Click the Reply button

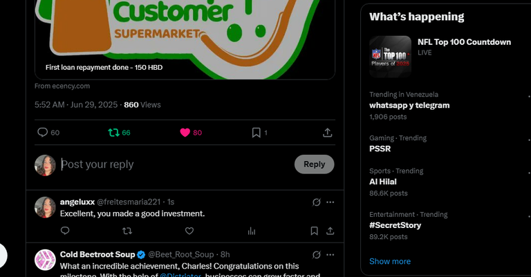click(314, 164)
